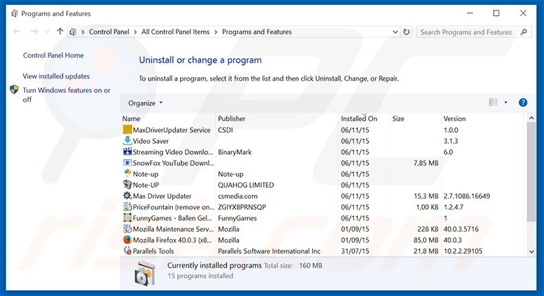Select the QUAHOG LIMITED publisher cell
The height and width of the screenshot is (296, 544).
[x=246, y=185]
